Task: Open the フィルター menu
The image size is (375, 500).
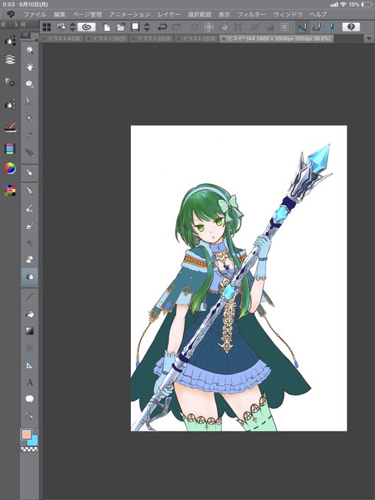Action: (251, 15)
